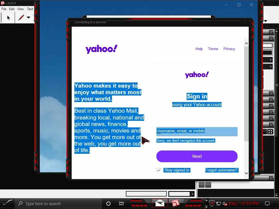Image resolution: width=279 pixels, height=209 pixels.
Task: Open the Help link on Yahoo page
Action: tap(199, 49)
